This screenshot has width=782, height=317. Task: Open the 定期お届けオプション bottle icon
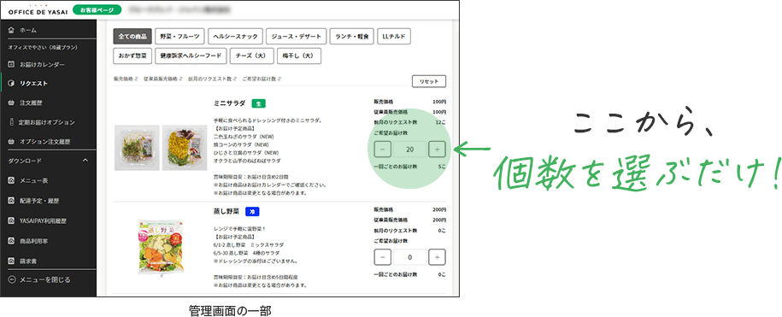coord(11,122)
